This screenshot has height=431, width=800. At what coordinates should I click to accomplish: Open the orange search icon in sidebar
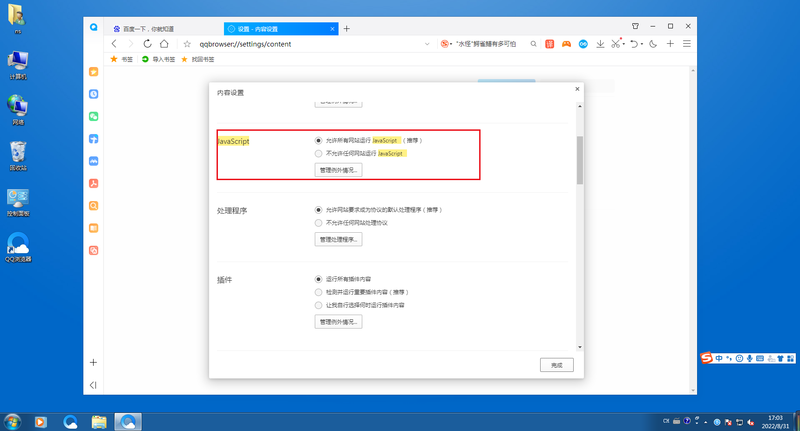coord(94,206)
